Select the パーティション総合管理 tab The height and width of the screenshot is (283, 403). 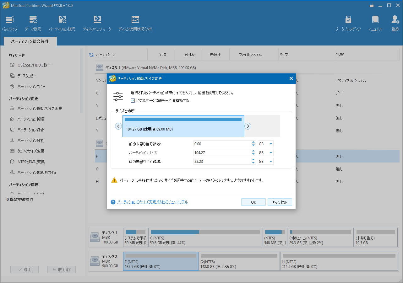(30, 41)
